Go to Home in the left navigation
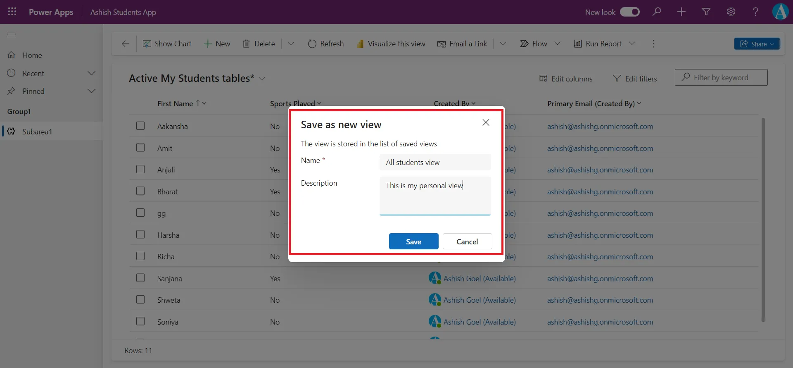 point(32,55)
